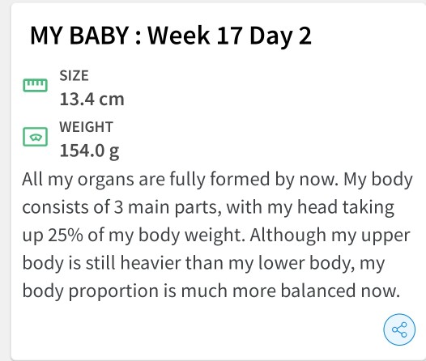Click 'my upper' ending the third line
Image resolution: width=426 pixels, height=361 pixels.
tap(371, 236)
